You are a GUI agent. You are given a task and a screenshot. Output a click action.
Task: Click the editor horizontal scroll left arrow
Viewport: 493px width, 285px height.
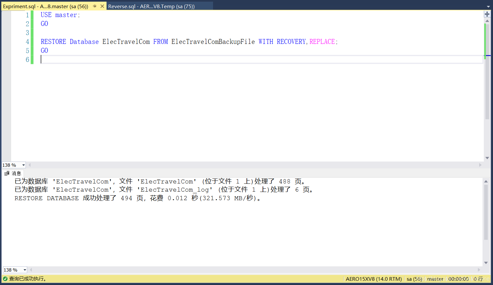pyautogui.click(x=30, y=165)
